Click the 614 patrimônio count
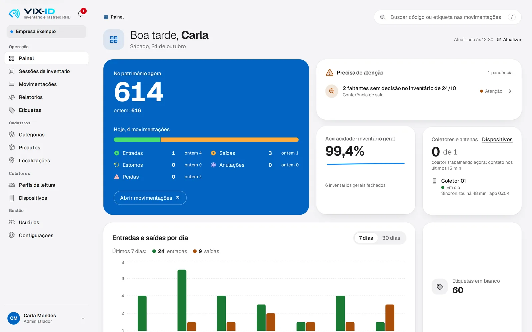The width and height of the screenshot is (532, 332). [139, 92]
